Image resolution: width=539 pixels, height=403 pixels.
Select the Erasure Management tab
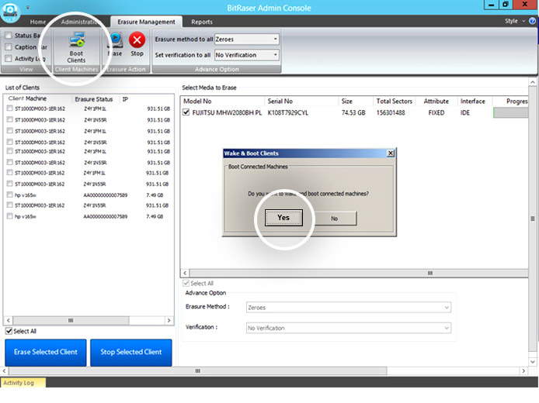coord(146,22)
